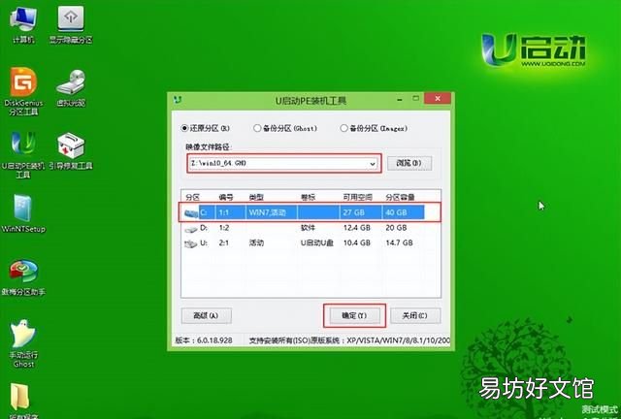Click the 版本：6.0.18.928 status text
The height and width of the screenshot is (419, 621).
(204, 340)
